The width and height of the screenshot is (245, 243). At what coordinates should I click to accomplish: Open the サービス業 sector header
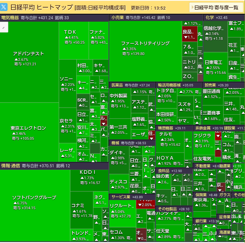coord(132,197)
